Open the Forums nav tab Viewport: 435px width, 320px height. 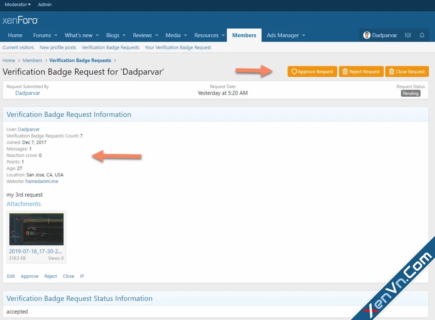point(42,35)
